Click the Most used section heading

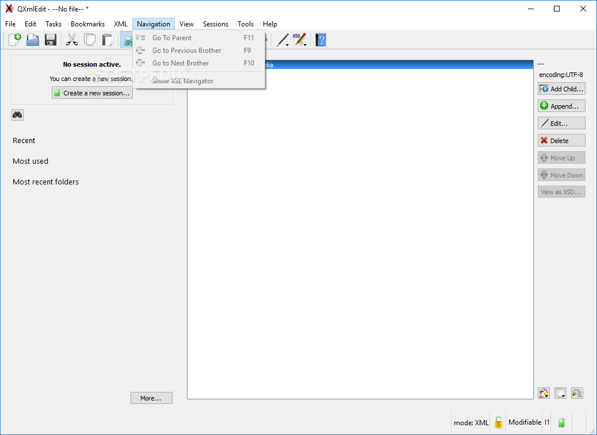[30, 161]
